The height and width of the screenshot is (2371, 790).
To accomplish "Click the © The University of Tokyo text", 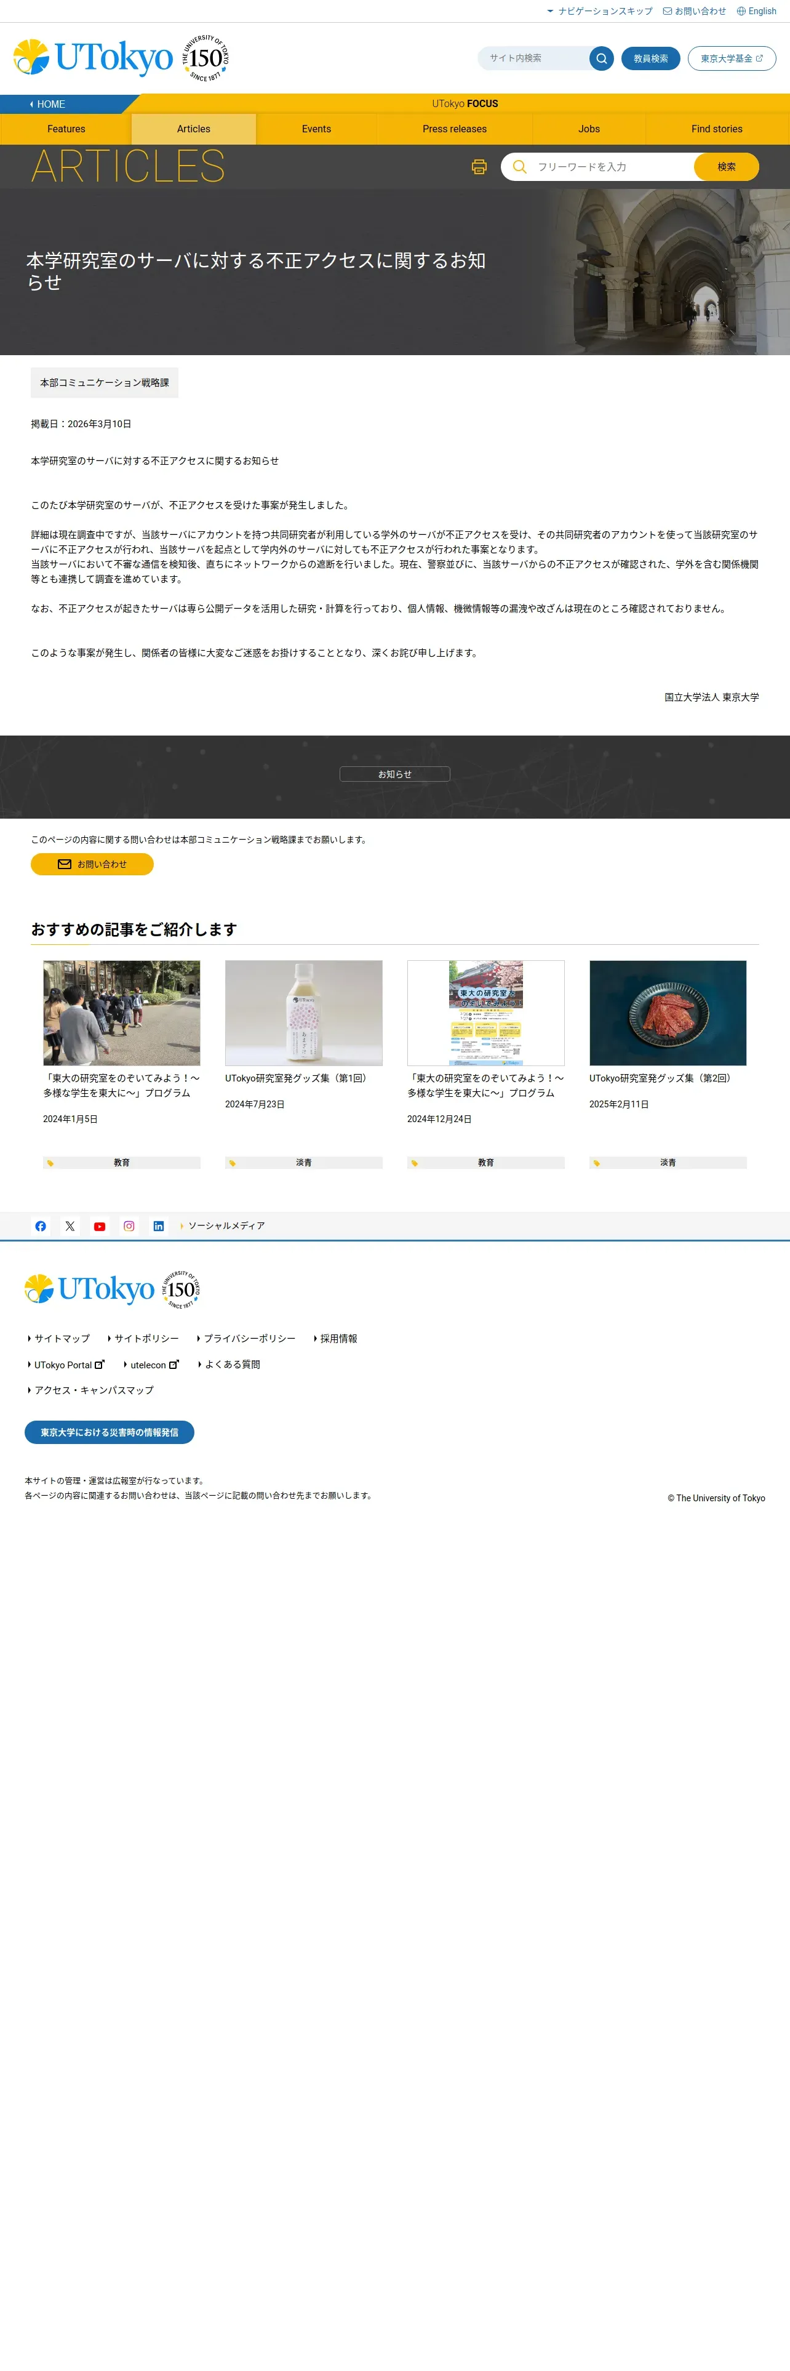I will [x=716, y=1498].
